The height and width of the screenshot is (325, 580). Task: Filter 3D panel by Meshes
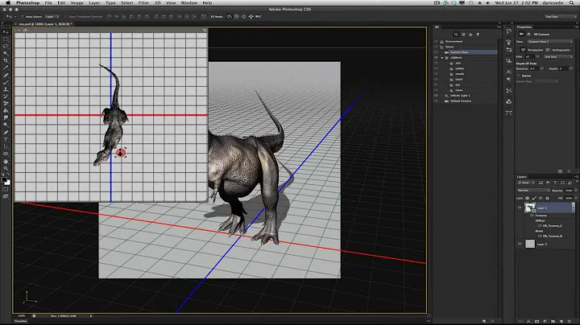pos(463,35)
